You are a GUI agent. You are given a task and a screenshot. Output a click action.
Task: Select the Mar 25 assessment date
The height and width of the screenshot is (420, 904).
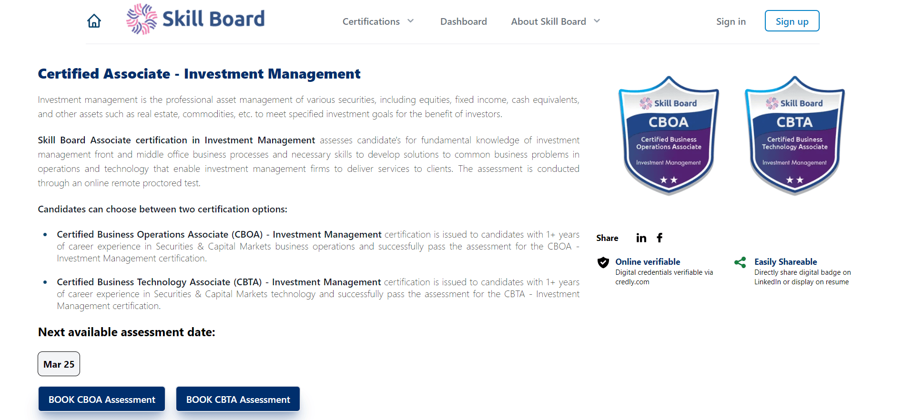pyautogui.click(x=59, y=364)
